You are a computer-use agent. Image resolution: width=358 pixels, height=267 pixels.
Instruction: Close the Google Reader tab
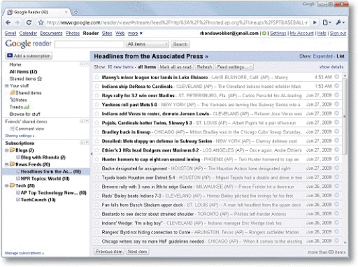point(66,12)
